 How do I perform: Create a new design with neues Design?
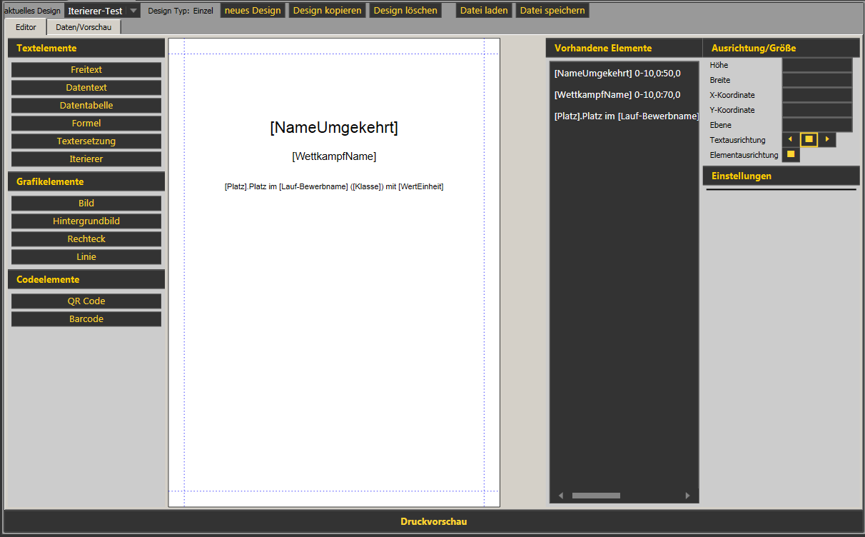tap(253, 11)
